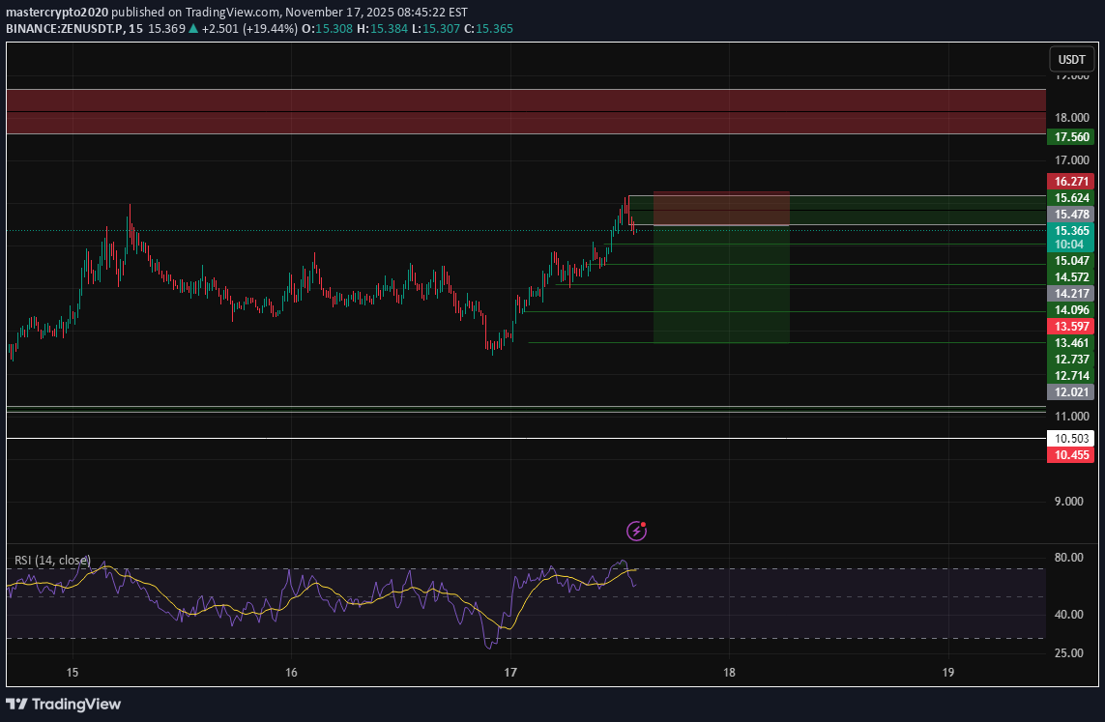This screenshot has width=1105, height=722.
Task: Click the BINANCE:ZENUSDT.P symbol title
Action: point(65,29)
